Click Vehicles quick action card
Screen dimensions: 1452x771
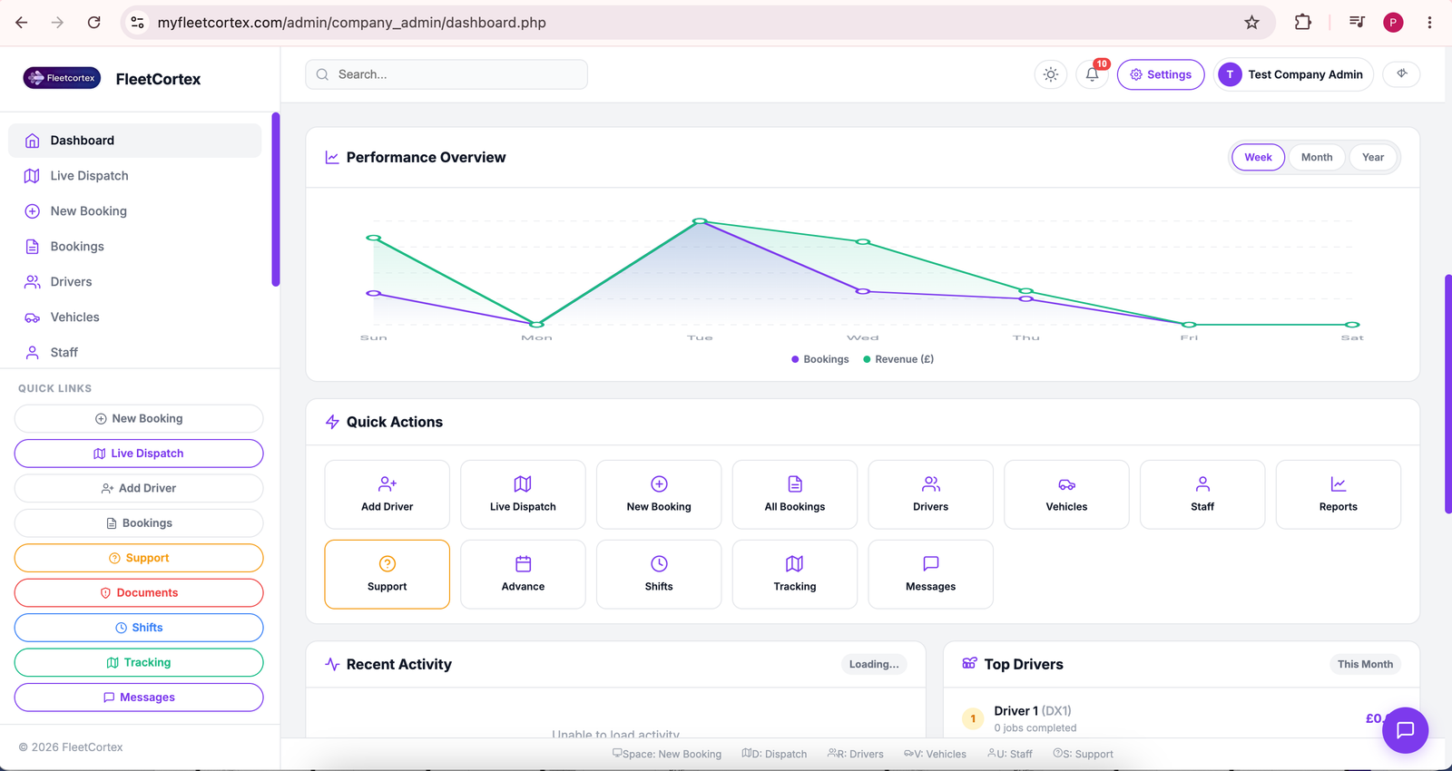point(1066,494)
